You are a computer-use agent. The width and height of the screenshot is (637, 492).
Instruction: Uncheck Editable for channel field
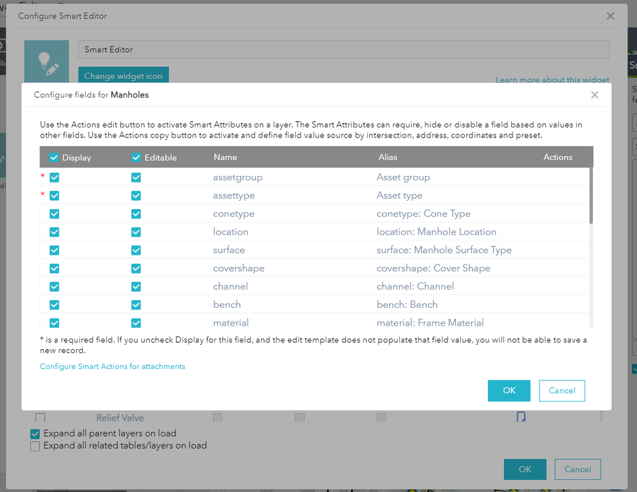[x=136, y=287]
